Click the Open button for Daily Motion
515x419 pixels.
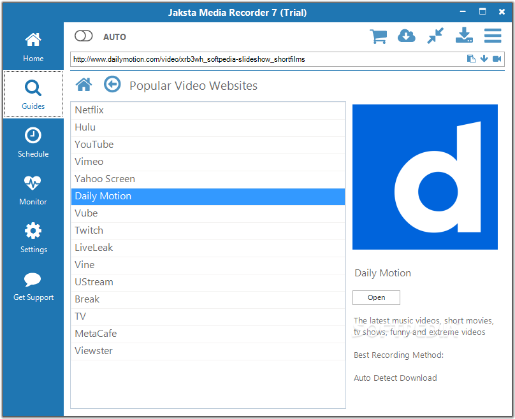tap(376, 297)
